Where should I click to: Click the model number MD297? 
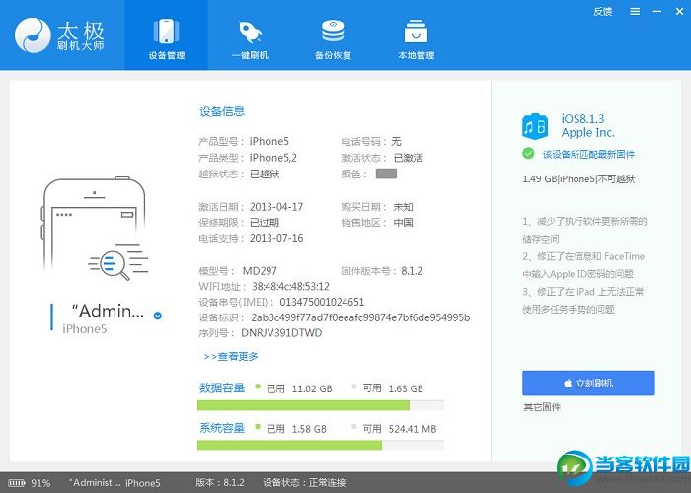[x=260, y=271]
